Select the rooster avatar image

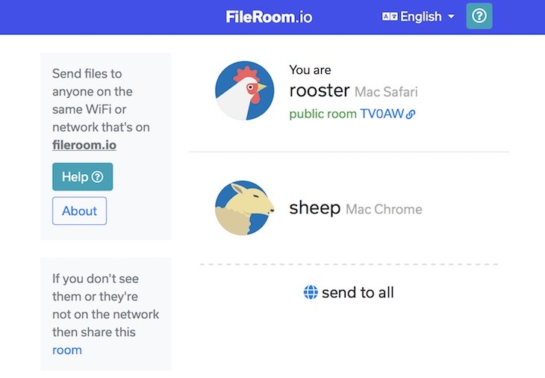coord(244,90)
